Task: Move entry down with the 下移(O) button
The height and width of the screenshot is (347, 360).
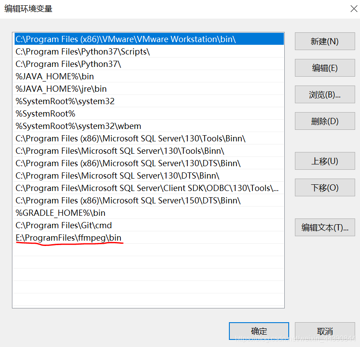Action: 325,187
